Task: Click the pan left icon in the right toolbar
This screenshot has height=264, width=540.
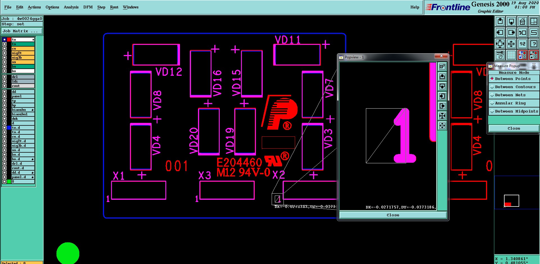Action: click(500, 33)
